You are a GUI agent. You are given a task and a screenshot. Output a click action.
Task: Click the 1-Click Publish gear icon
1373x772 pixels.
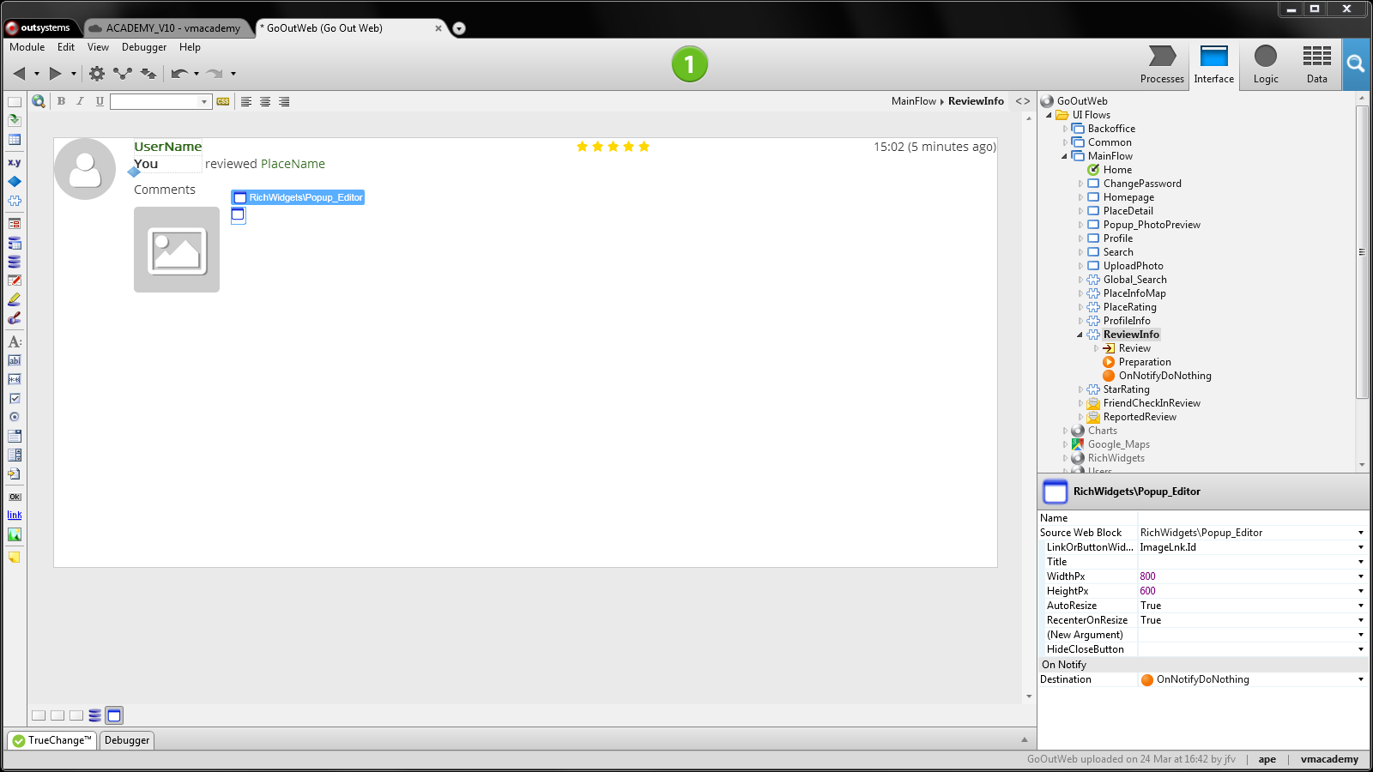click(x=97, y=73)
